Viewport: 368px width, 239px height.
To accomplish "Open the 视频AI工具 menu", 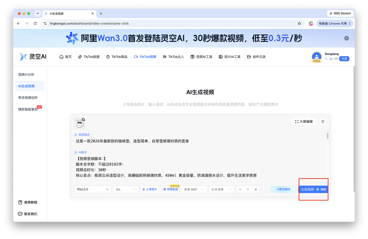I will point(202,57).
